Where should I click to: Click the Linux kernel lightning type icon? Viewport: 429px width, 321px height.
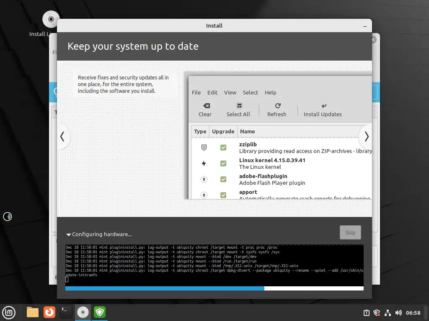pos(204,163)
